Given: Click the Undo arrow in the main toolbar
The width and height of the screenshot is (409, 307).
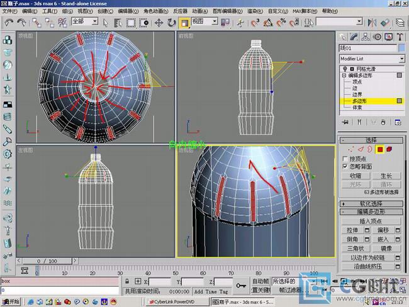Looking at the screenshot, I should [x=9, y=23].
